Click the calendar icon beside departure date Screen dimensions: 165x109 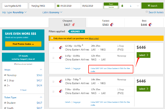point(58,6)
